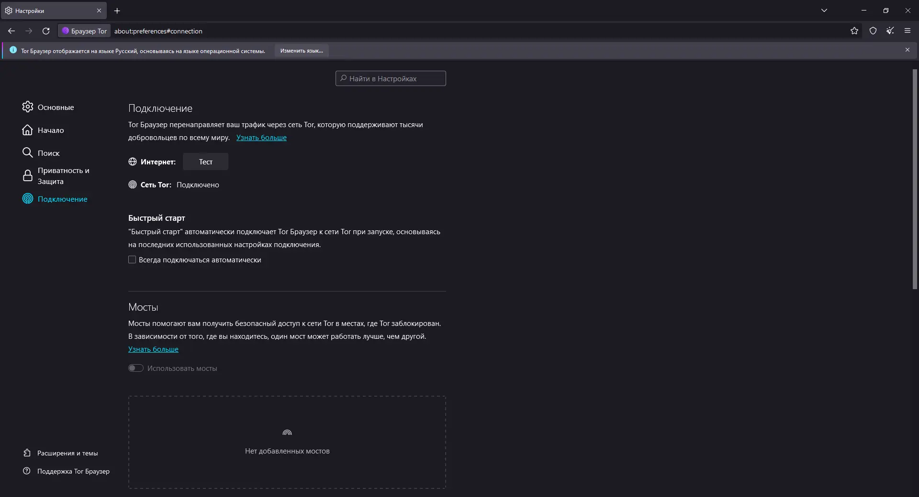Open the Основные settings category
This screenshot has height=497, width=919.
click(x=56, y=108)
